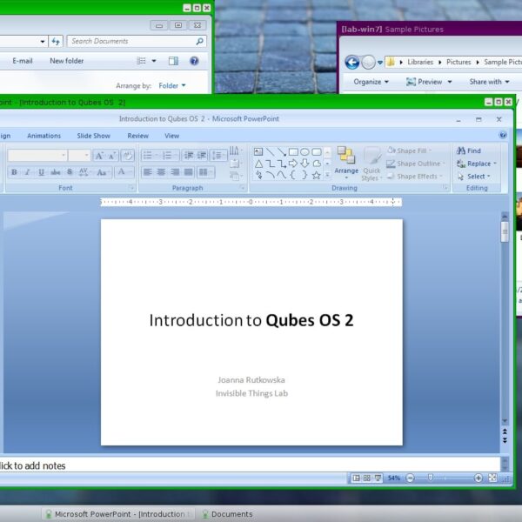Click Preview in Sample Pictures toolbar
Image resolution: width=522 pixels, height=522 pixels.
(x=429, y=82)
